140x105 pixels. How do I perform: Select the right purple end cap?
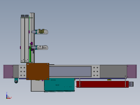(132, 71)
